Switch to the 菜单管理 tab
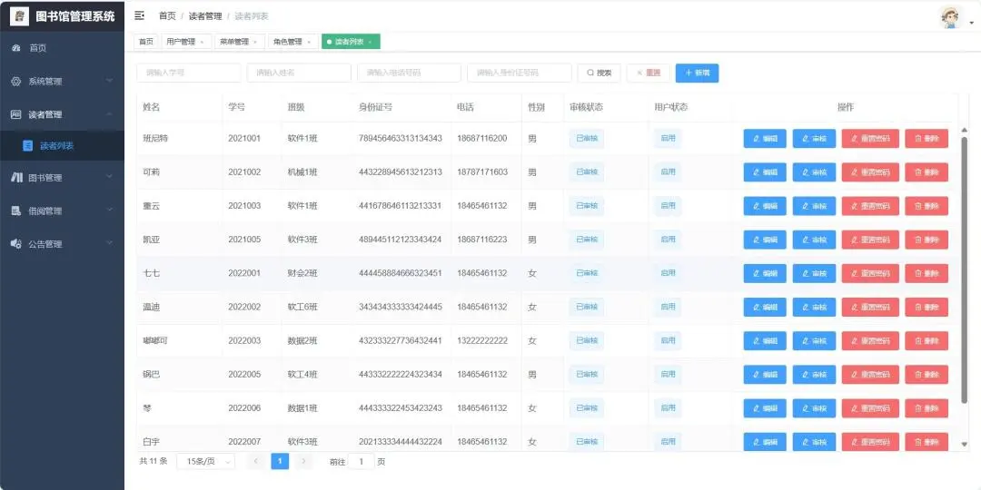 click(240, 42)
